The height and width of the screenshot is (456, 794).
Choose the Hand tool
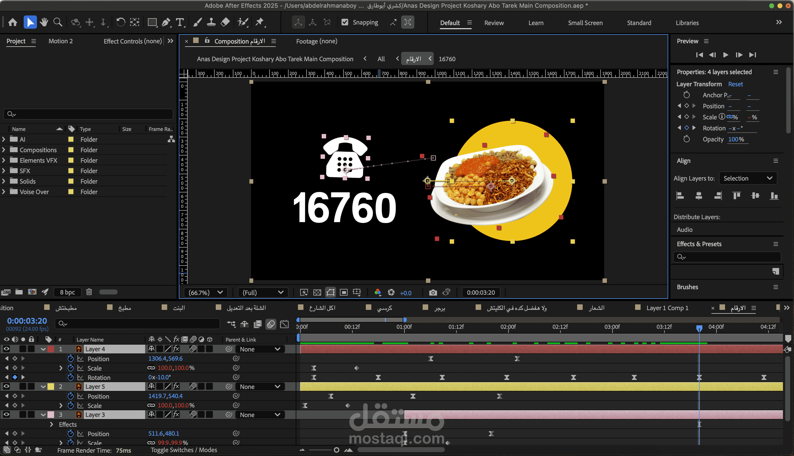pos(44,22)
